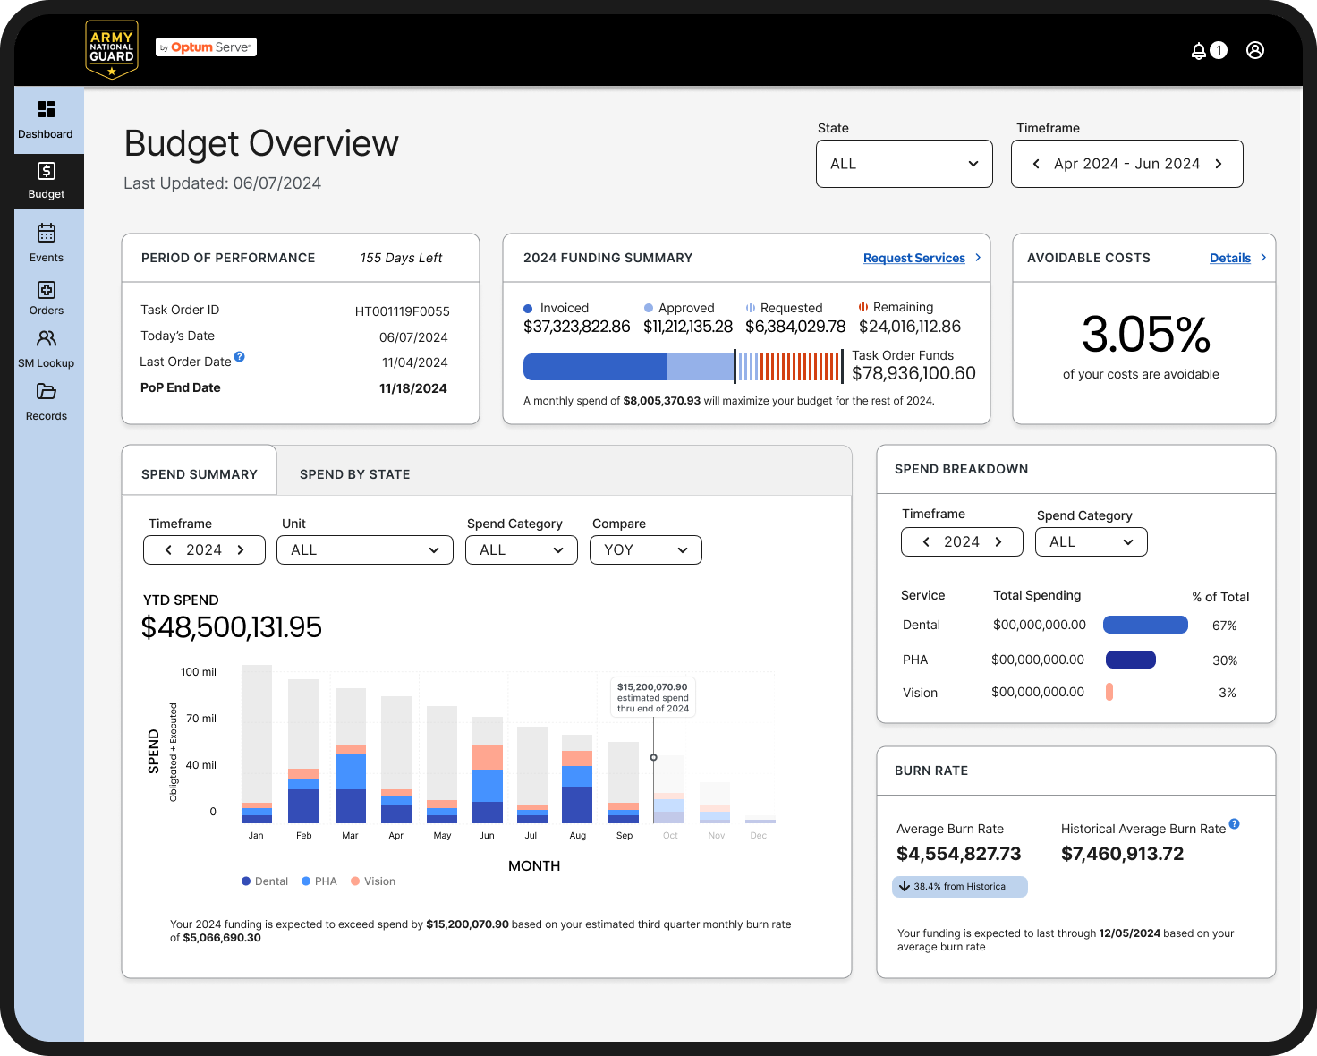Click the Historical Average Burn Rate help icon
1317x1056 pixels.
click(x=1235, y=823)
